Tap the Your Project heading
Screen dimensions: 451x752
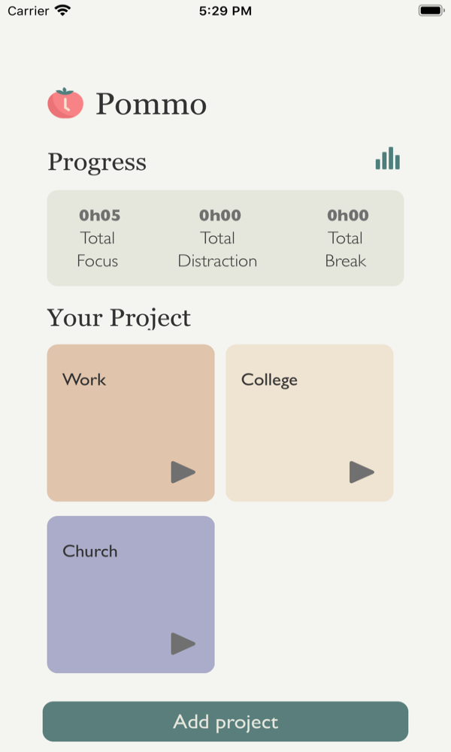point(119,317)
